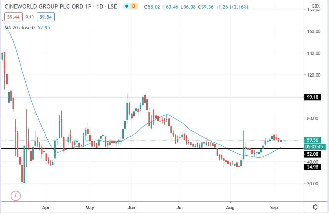Click the Sep label on time axis
Image resolution: width=329 pixels, height=214 pixels.
[274, 208]
